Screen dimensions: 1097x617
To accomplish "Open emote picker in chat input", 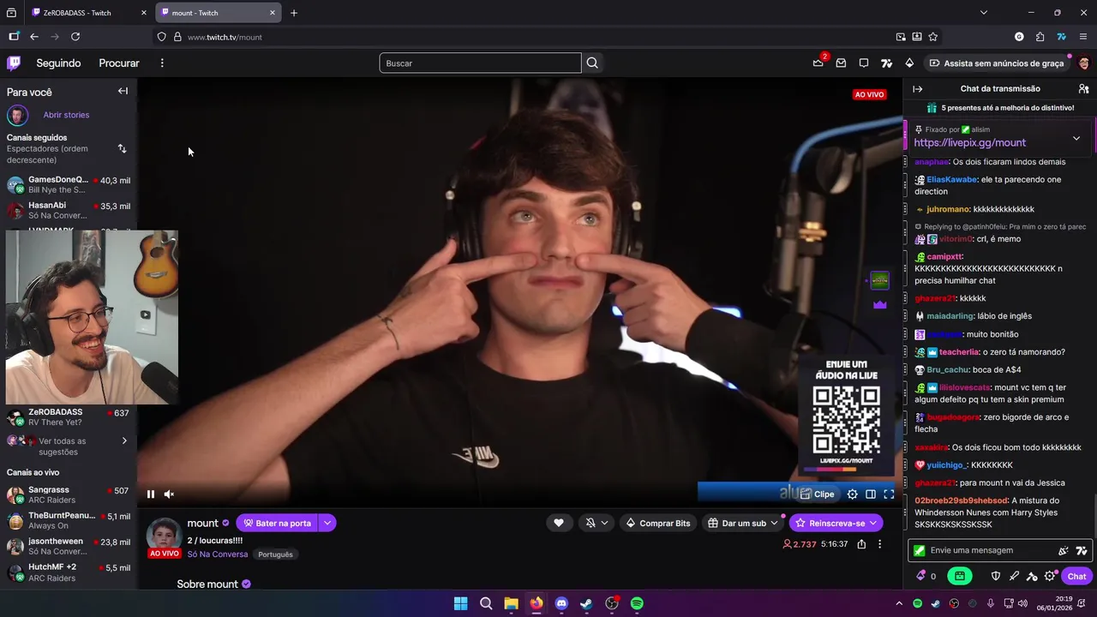I will point(1064,550).
